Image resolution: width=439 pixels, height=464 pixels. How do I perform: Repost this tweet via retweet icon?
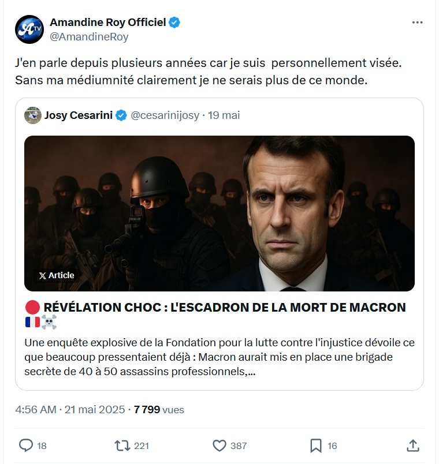point(122,445)
